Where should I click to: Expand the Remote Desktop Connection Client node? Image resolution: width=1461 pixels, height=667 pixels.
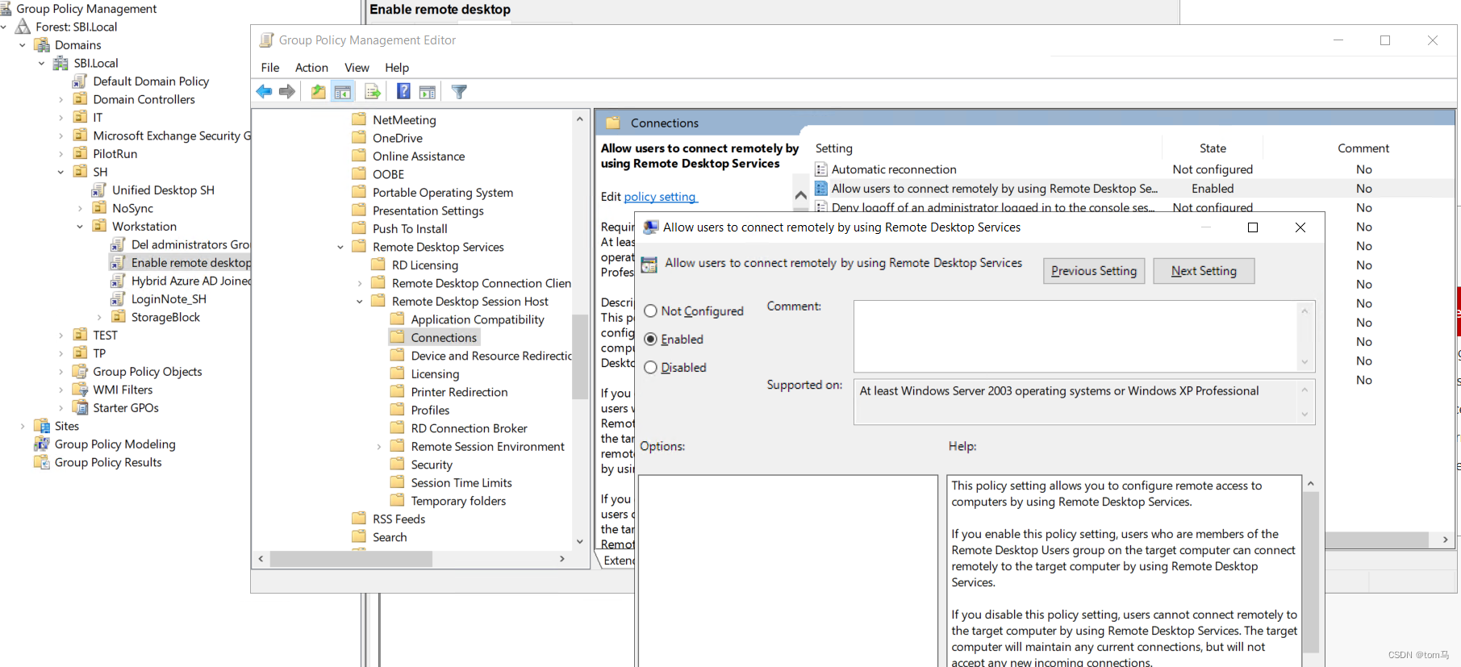tap(360, 283)
